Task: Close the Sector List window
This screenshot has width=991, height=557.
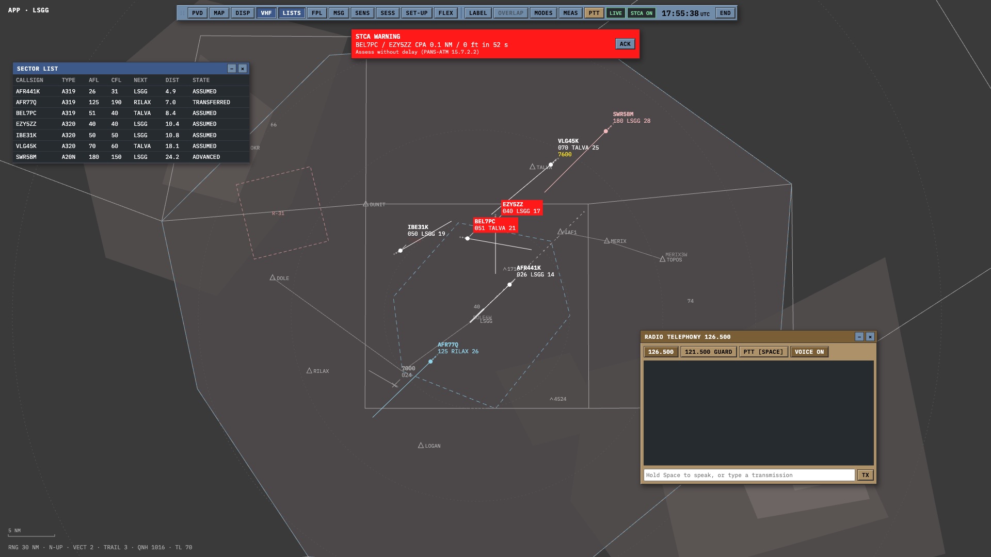Action: 243,69
